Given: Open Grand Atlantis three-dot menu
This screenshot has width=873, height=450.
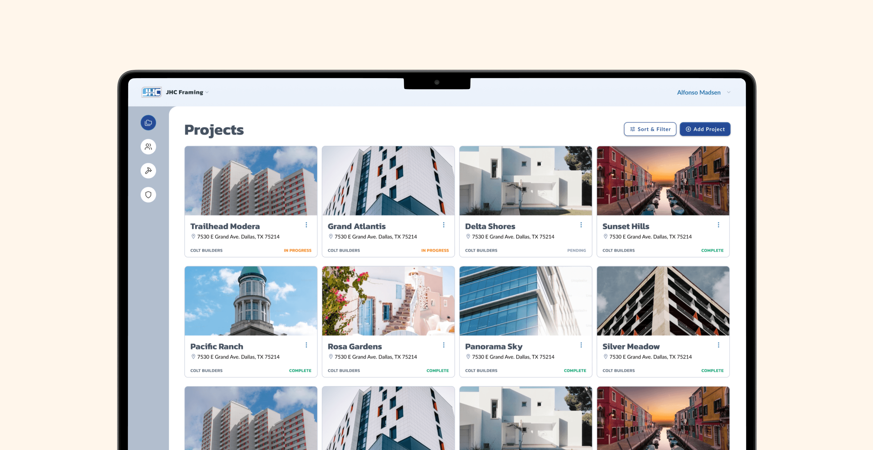Looking at the screenshot, I should (x=443, y=225).
